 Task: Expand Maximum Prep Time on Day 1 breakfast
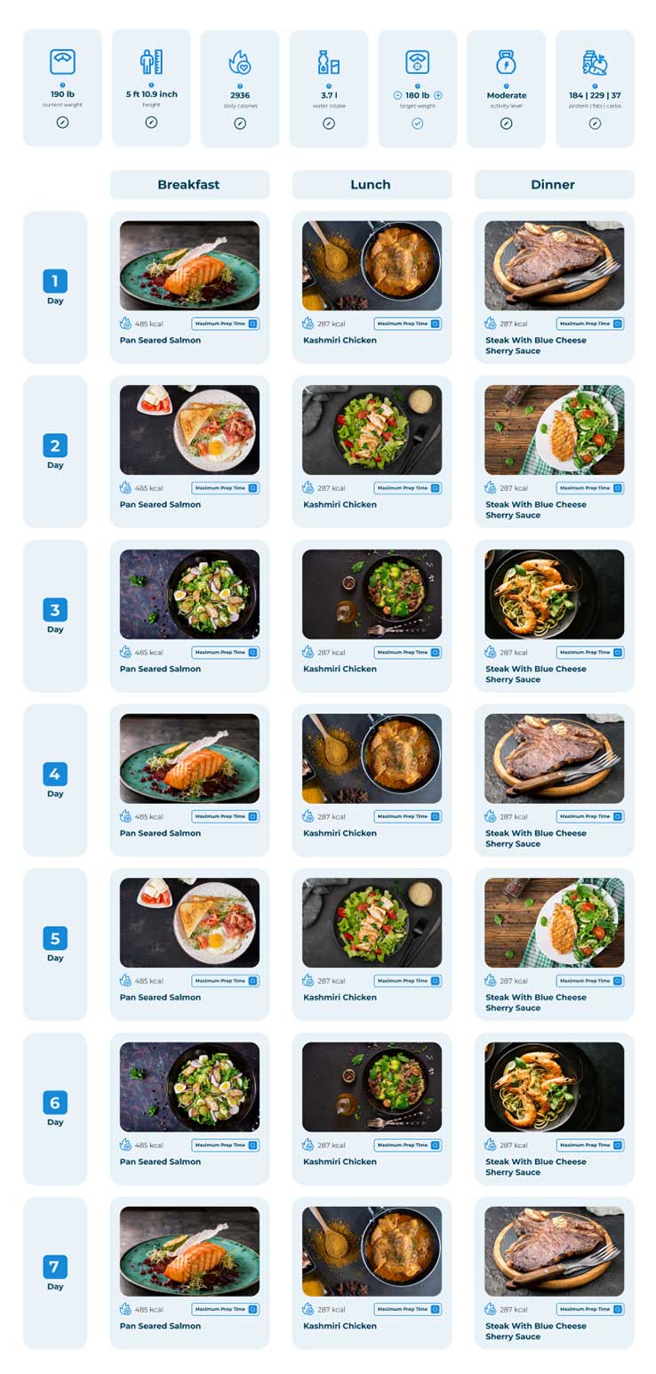tap(226, 324)
